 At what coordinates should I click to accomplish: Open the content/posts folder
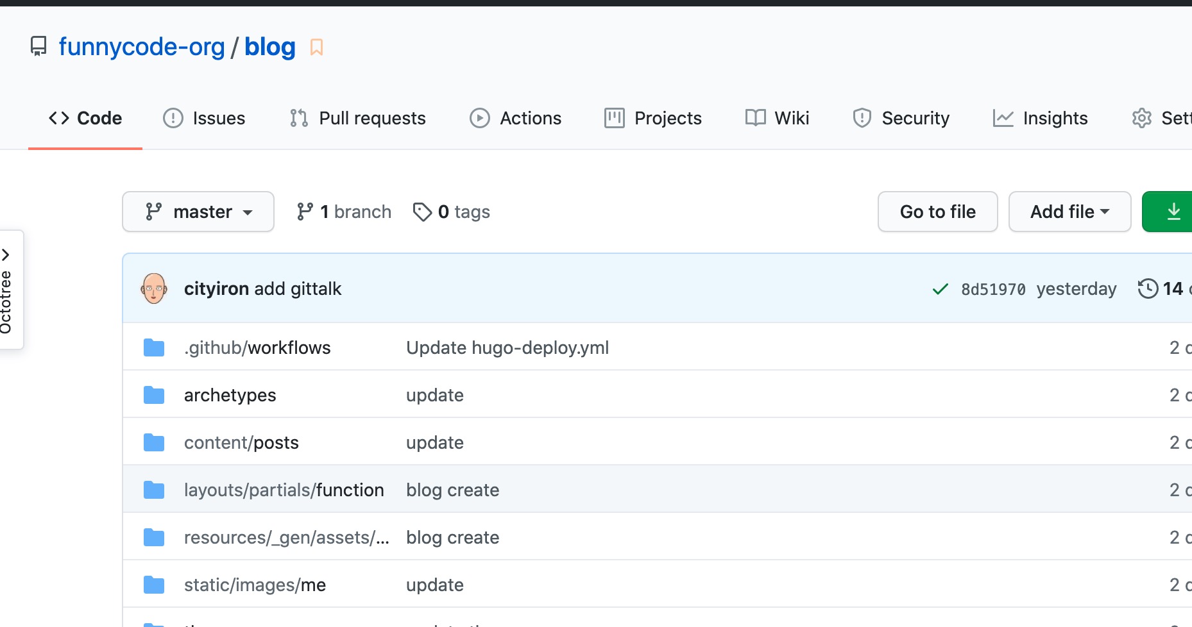click(x=241, y=442)
